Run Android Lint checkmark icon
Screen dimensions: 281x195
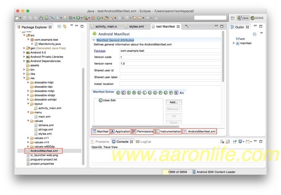pos(58,18)
